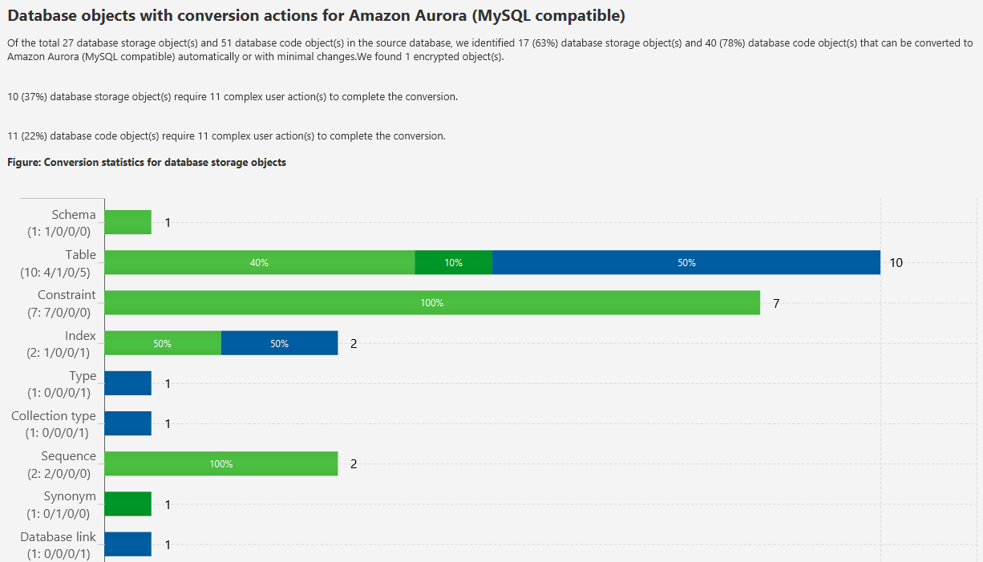Viewport: 983px width, 562px height.
Task: Click the blue 50% Index segment
Action: click(x=279, y=343)
